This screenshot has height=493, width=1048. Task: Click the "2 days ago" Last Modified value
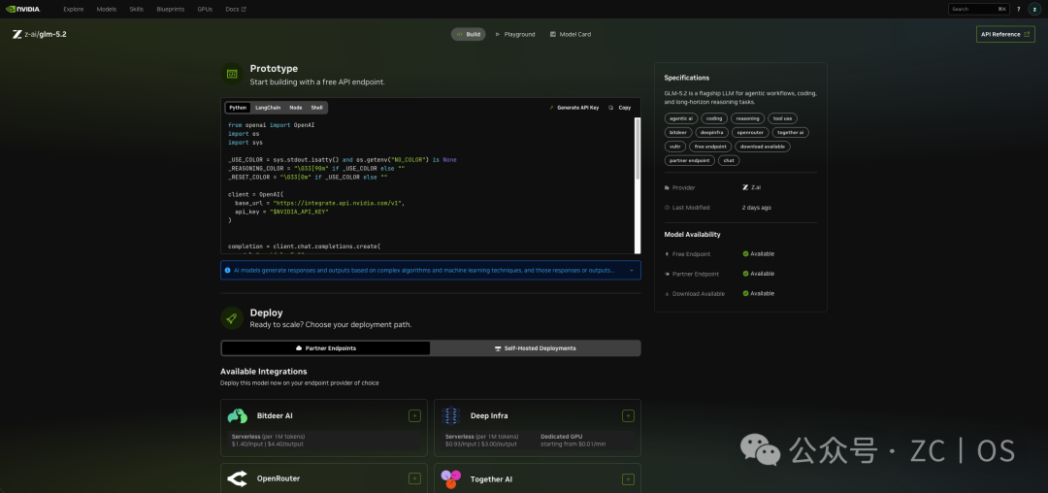[757, 208]
